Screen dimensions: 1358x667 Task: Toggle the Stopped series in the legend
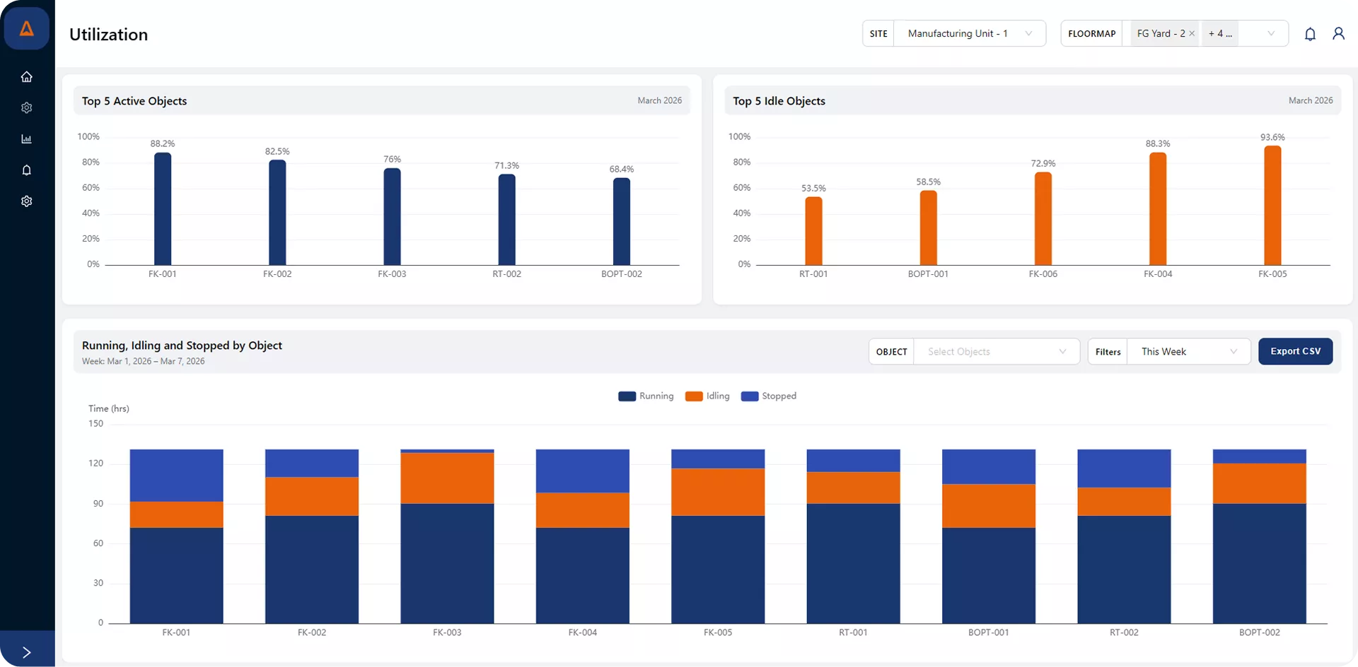[769, 396]
